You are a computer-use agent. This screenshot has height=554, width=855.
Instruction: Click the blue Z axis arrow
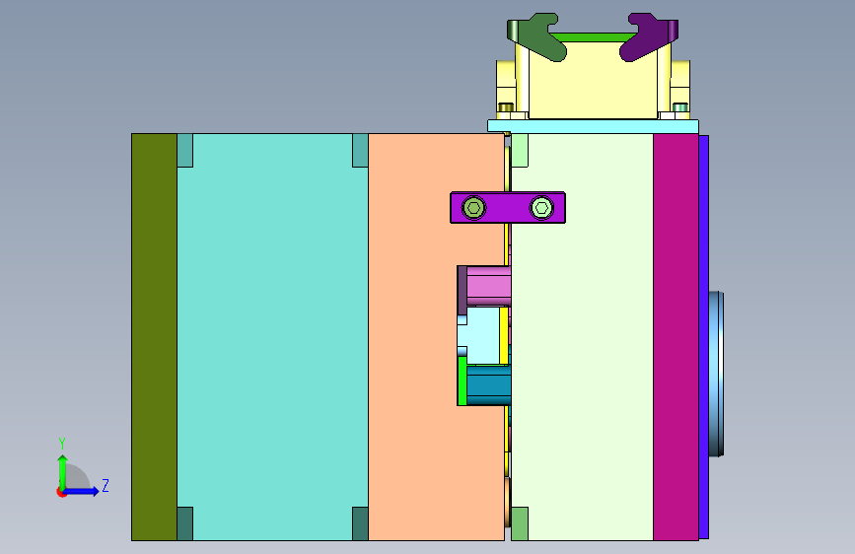click(83, 491)
